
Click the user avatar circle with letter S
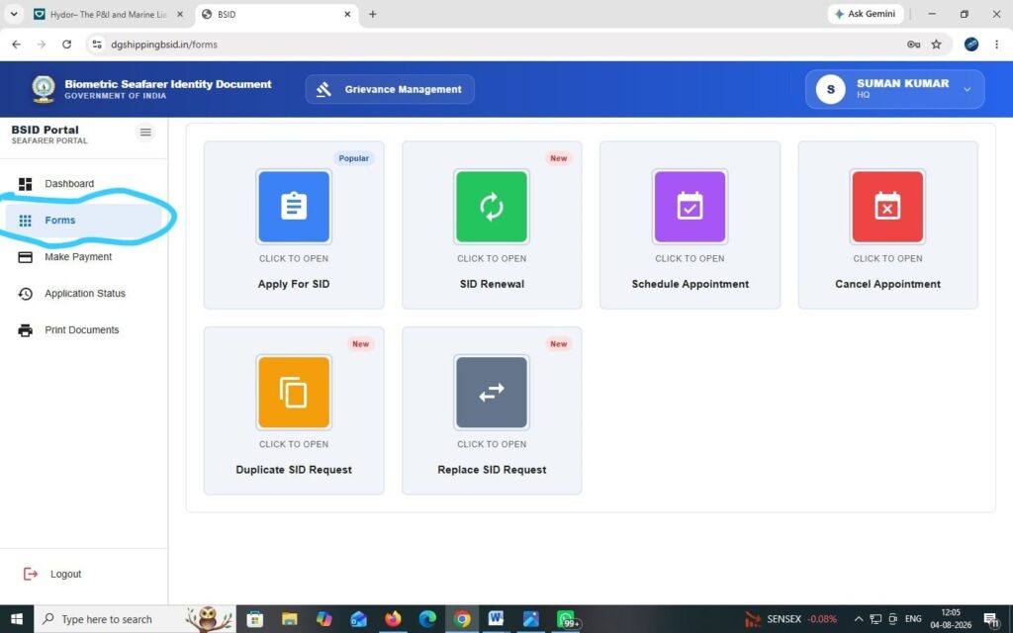pos(831,89)
